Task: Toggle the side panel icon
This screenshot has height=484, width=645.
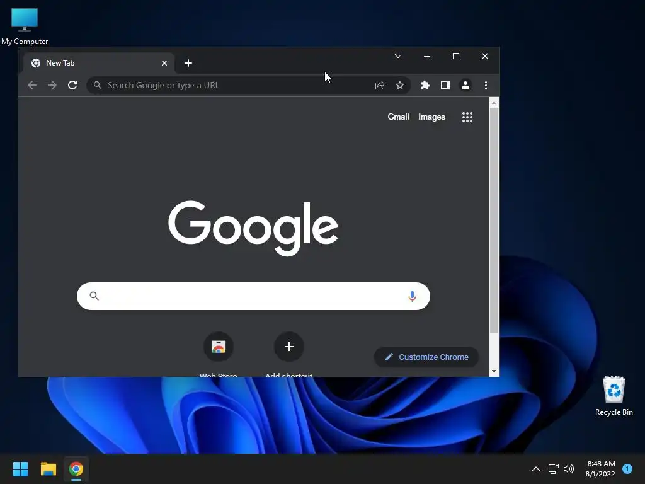Action: (445, 85)
